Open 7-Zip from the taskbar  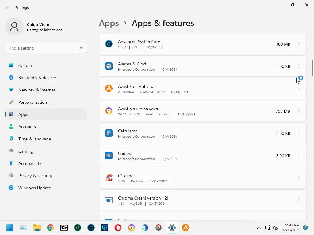pos(64,228)
